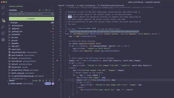The width and height of the screenshot is (174, 98).
Task: Open the Explorer view in activity bar
Action: coord(3,7)
